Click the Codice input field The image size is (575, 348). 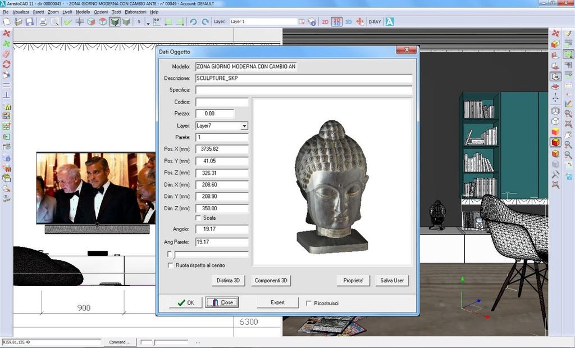(x=222, y=102)
